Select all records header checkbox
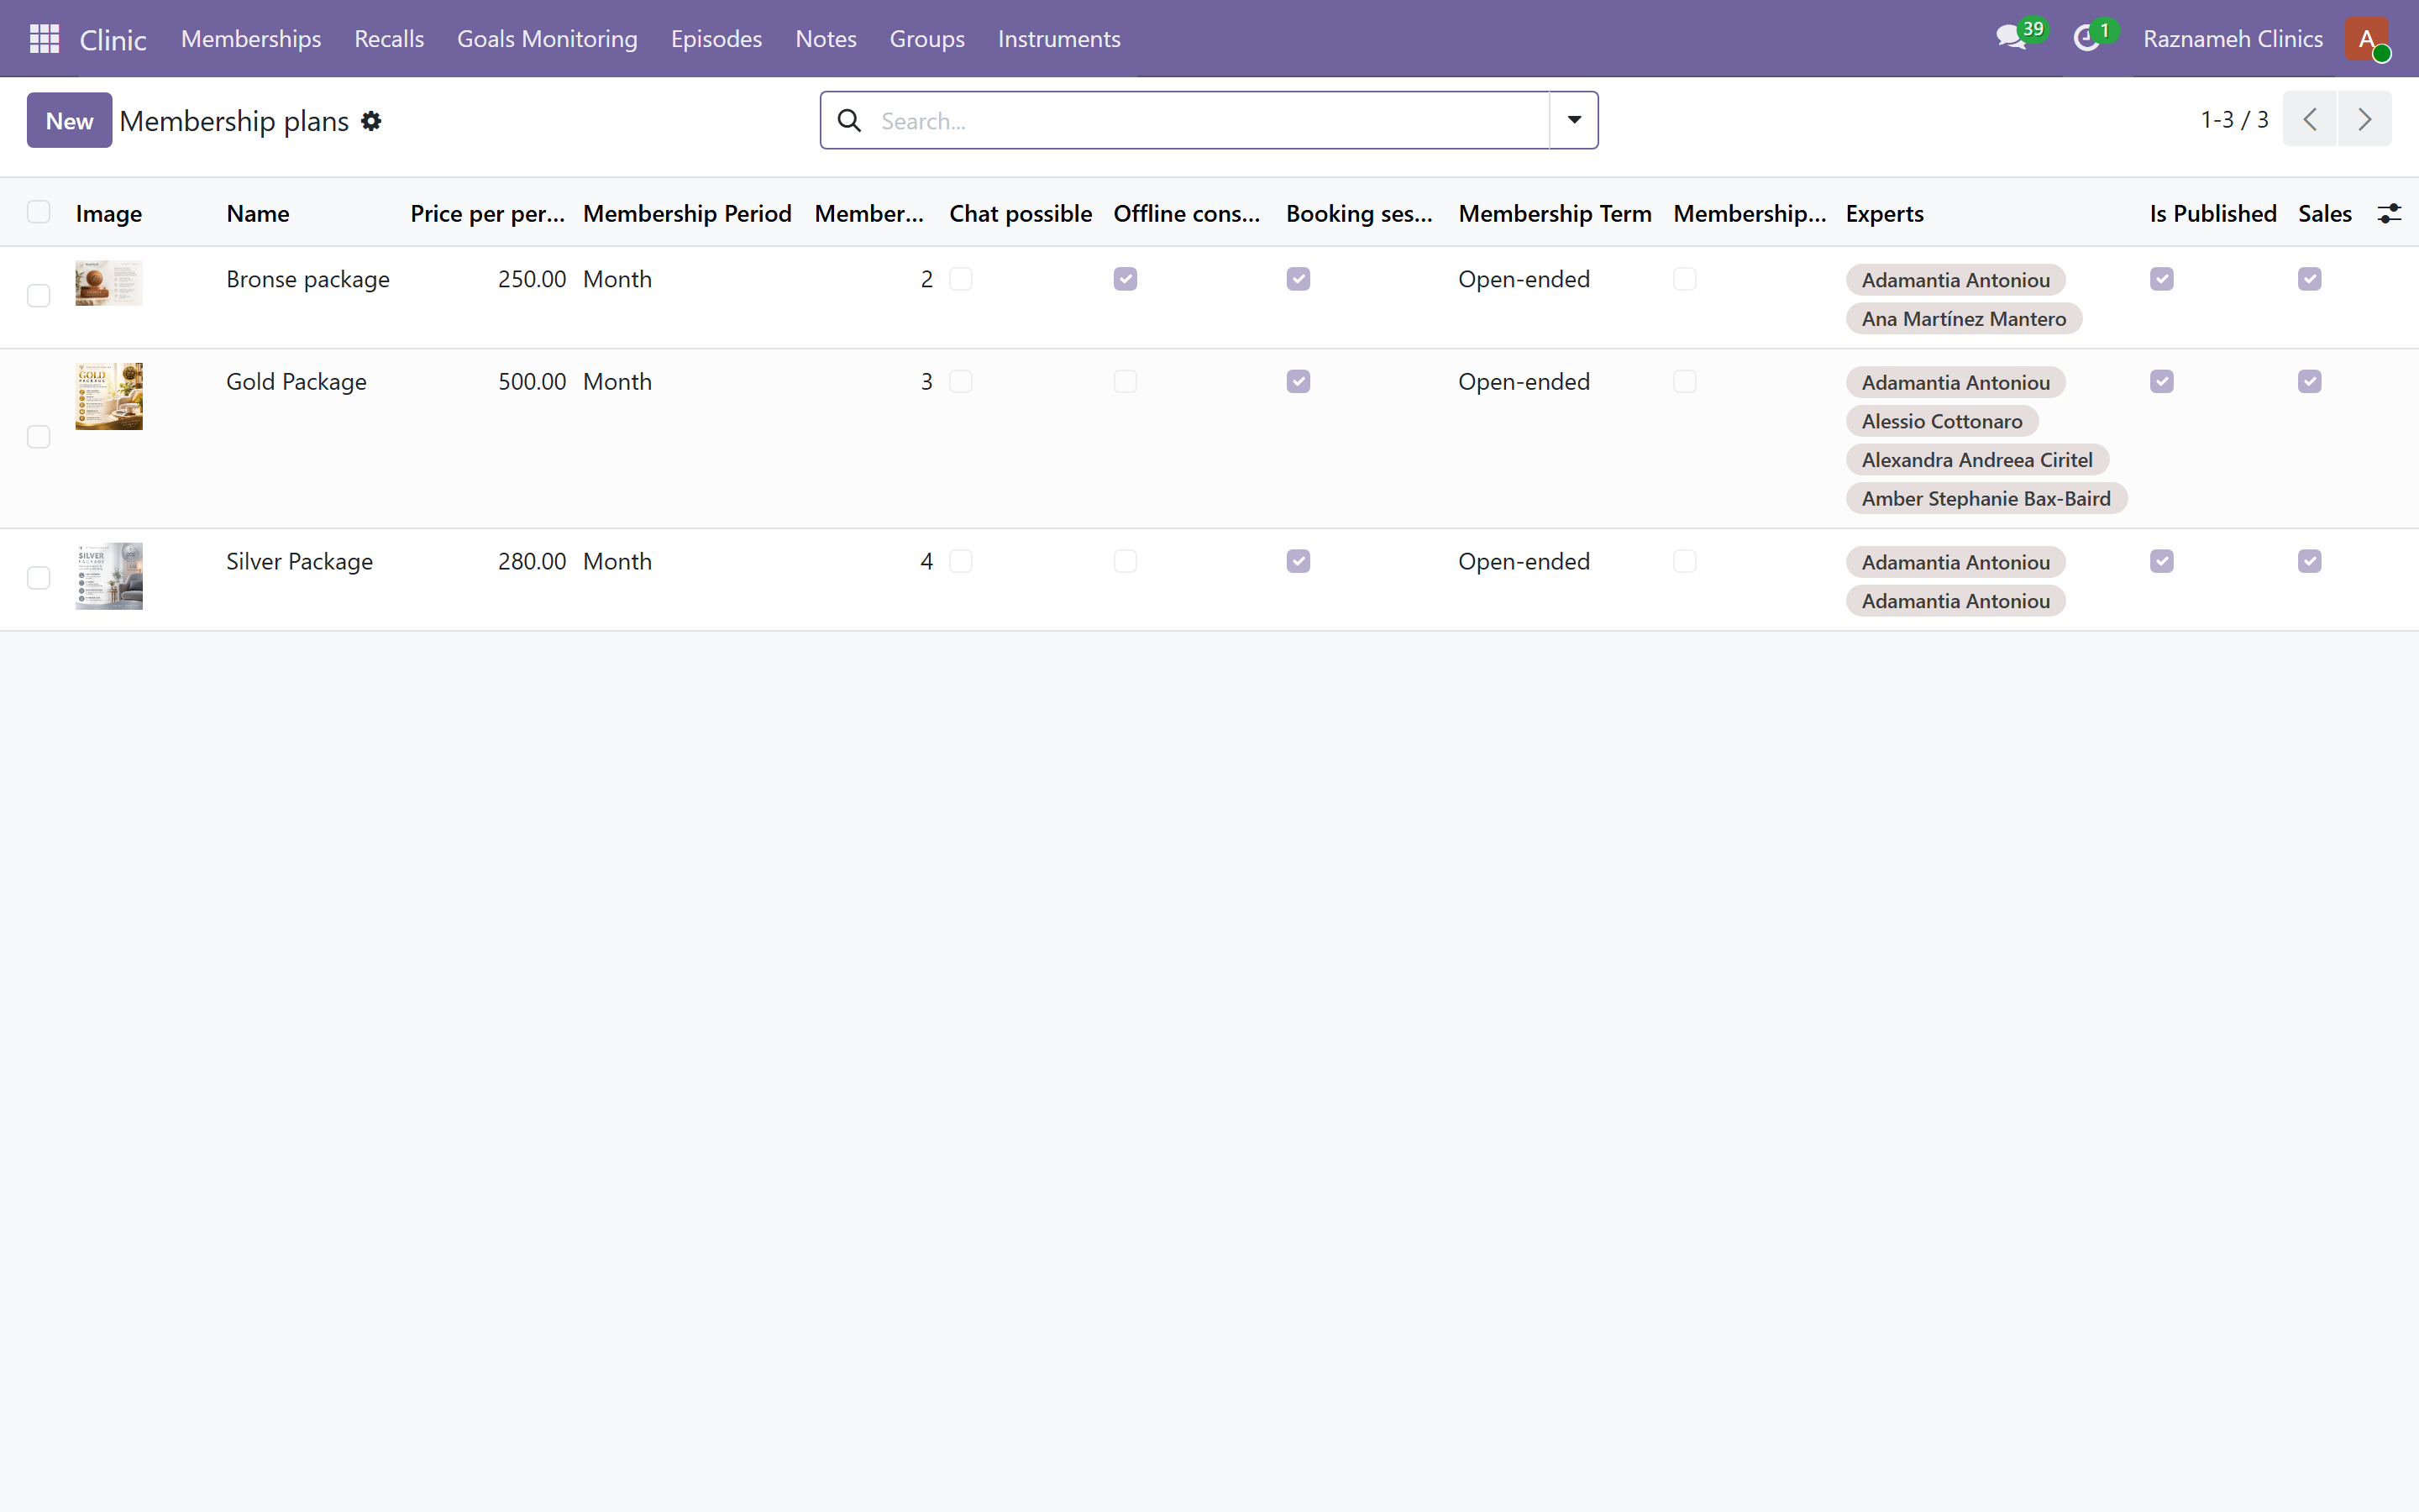The width and height of the screenshot is (2419, 1512). point(39,212)
